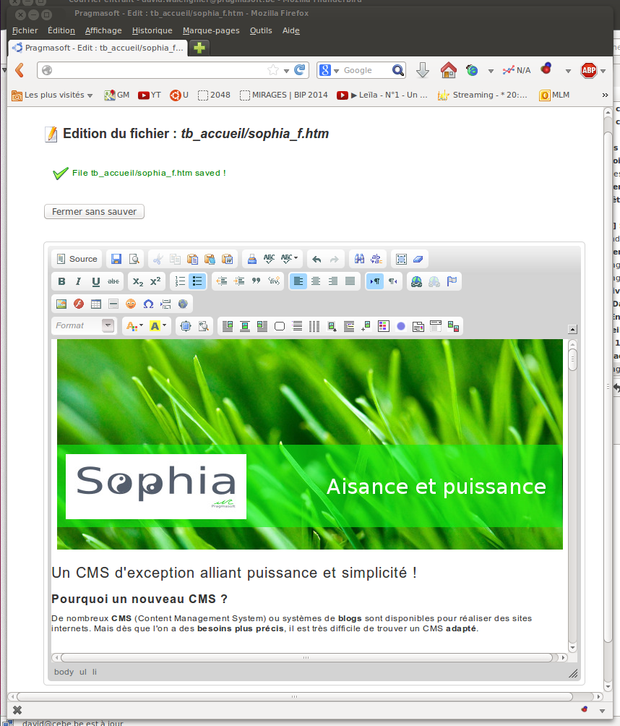620x726 pixels.
Task: Open the Fichier menu
Action: pyautogui.click(x=25, y=30)
